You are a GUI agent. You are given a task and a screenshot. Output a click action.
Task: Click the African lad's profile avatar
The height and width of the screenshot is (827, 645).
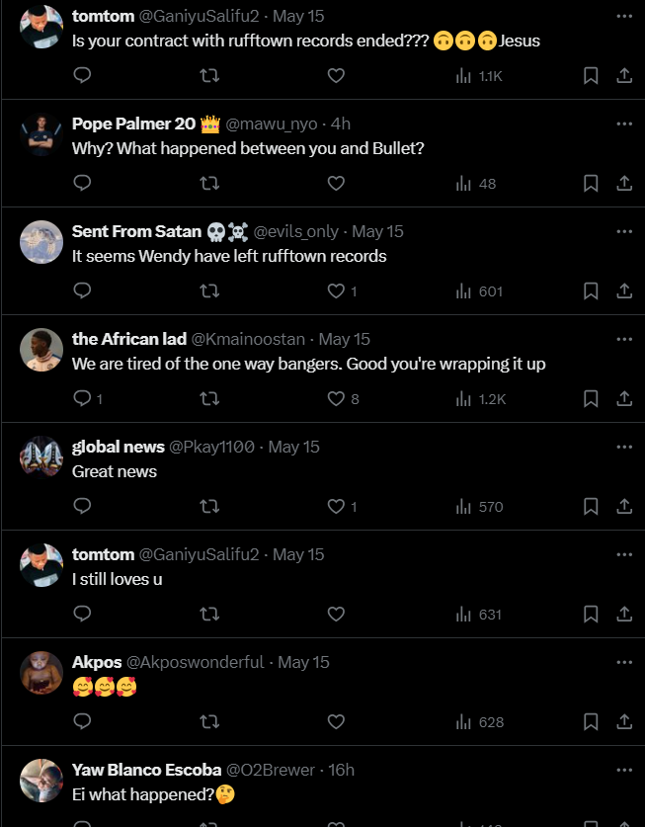[x=41, y=349]
